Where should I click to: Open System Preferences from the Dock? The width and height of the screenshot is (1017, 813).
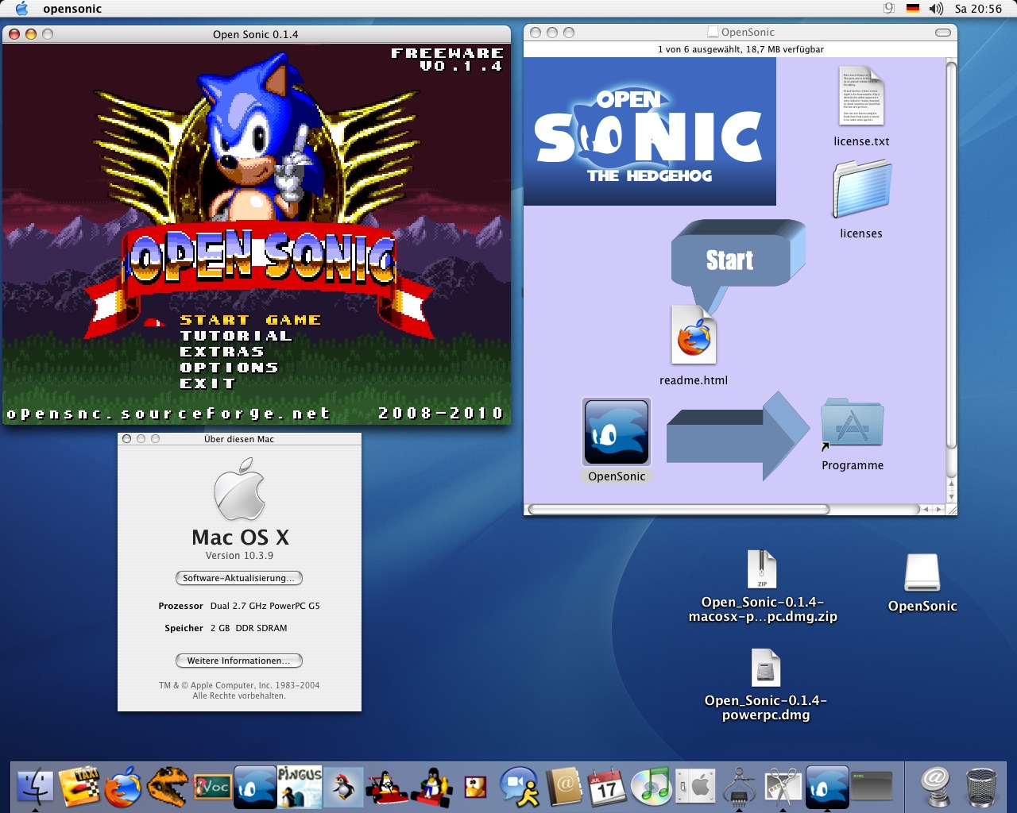pos(695,787)
